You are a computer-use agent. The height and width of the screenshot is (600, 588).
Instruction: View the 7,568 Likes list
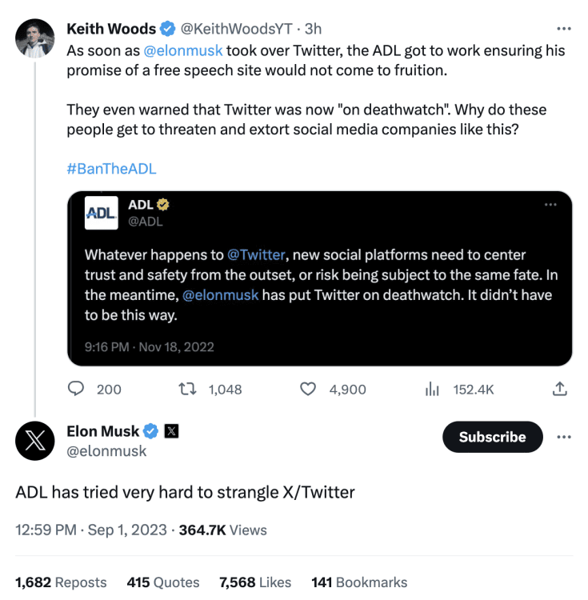point(255,582)
